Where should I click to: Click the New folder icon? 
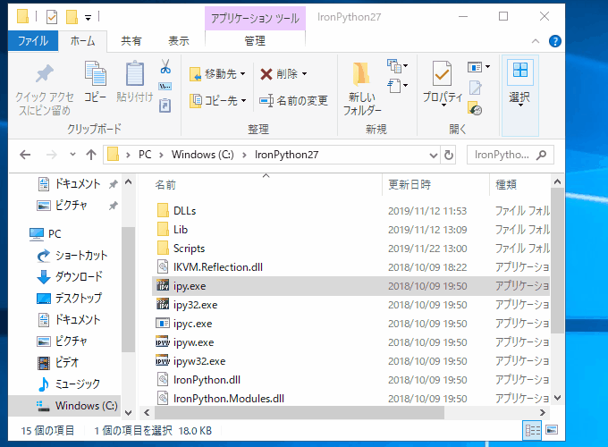[x=361, y=73]
